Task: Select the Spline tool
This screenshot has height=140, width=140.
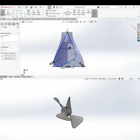Action: coord(21,10)
